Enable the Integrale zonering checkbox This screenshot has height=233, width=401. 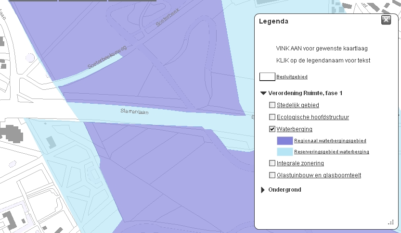coord(272,163)
